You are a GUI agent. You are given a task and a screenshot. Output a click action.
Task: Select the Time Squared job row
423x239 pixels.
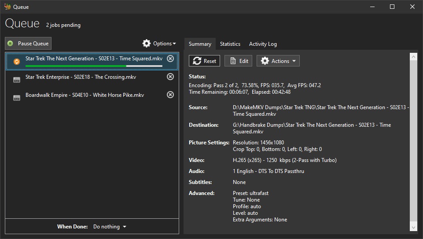click(x=92, y=61)
